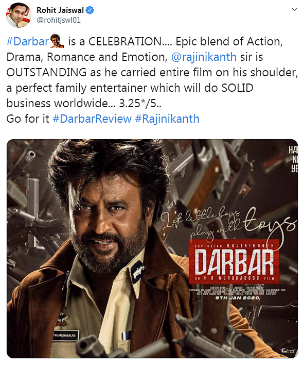Click the word CELEBRATION in tweet
The image size is (303, 366).
click(125, 42)
